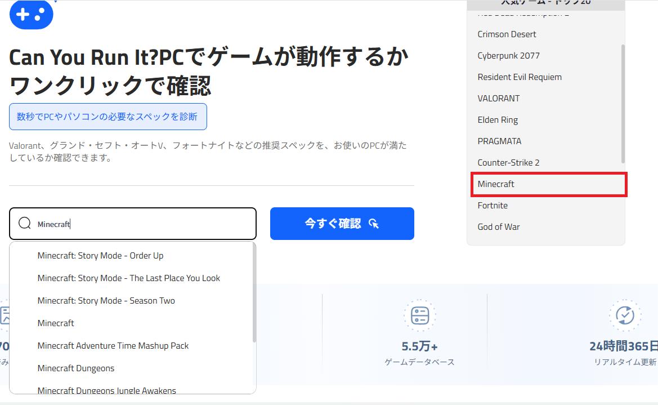Click the リアルタイム更新 label

[x=625, y=362]
